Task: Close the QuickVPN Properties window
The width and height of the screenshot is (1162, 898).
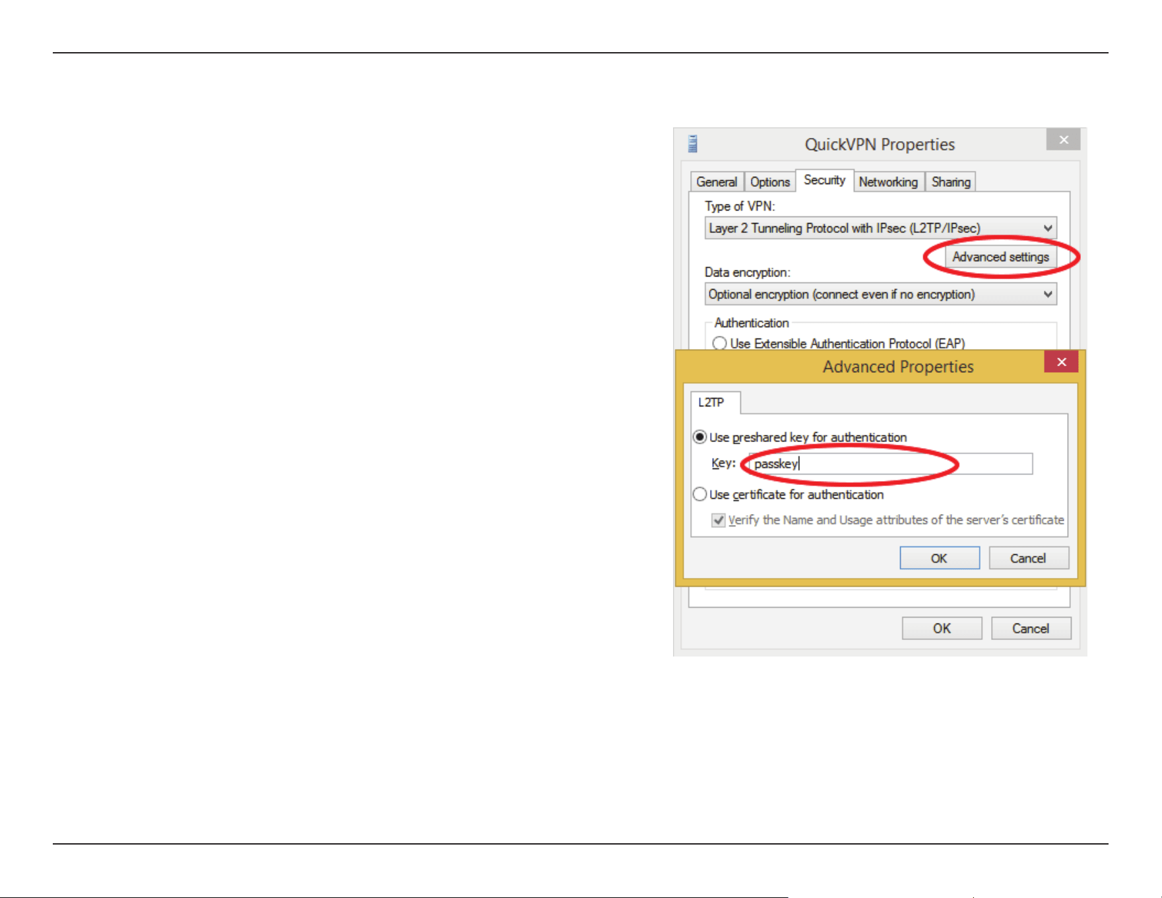Action: pos(1063,139)
